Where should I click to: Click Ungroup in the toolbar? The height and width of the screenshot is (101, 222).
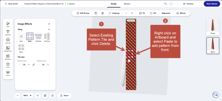coord(114,13)
